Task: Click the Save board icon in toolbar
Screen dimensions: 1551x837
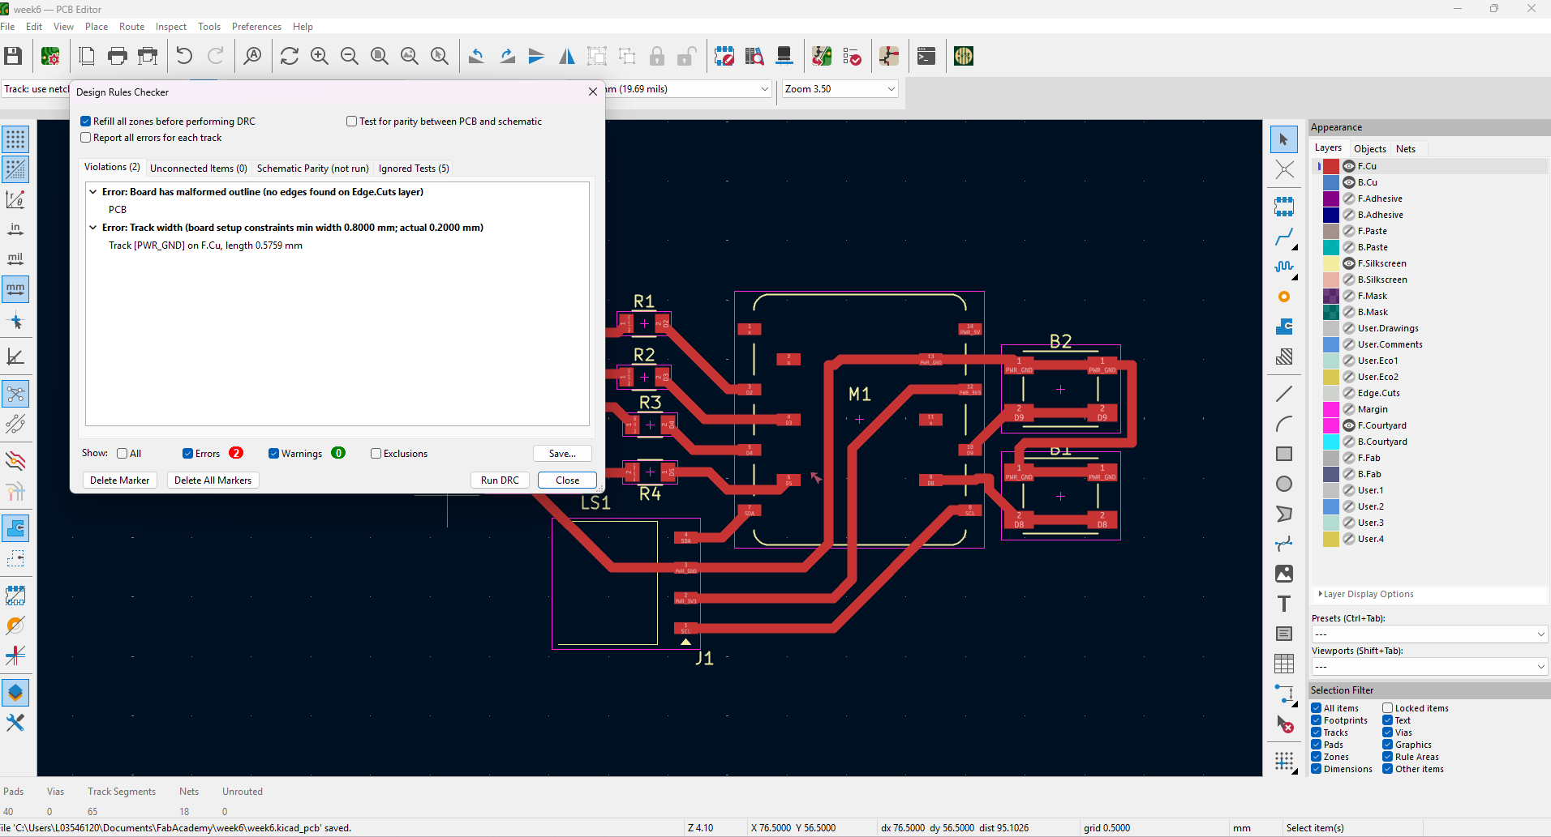Action: point(13,56)
